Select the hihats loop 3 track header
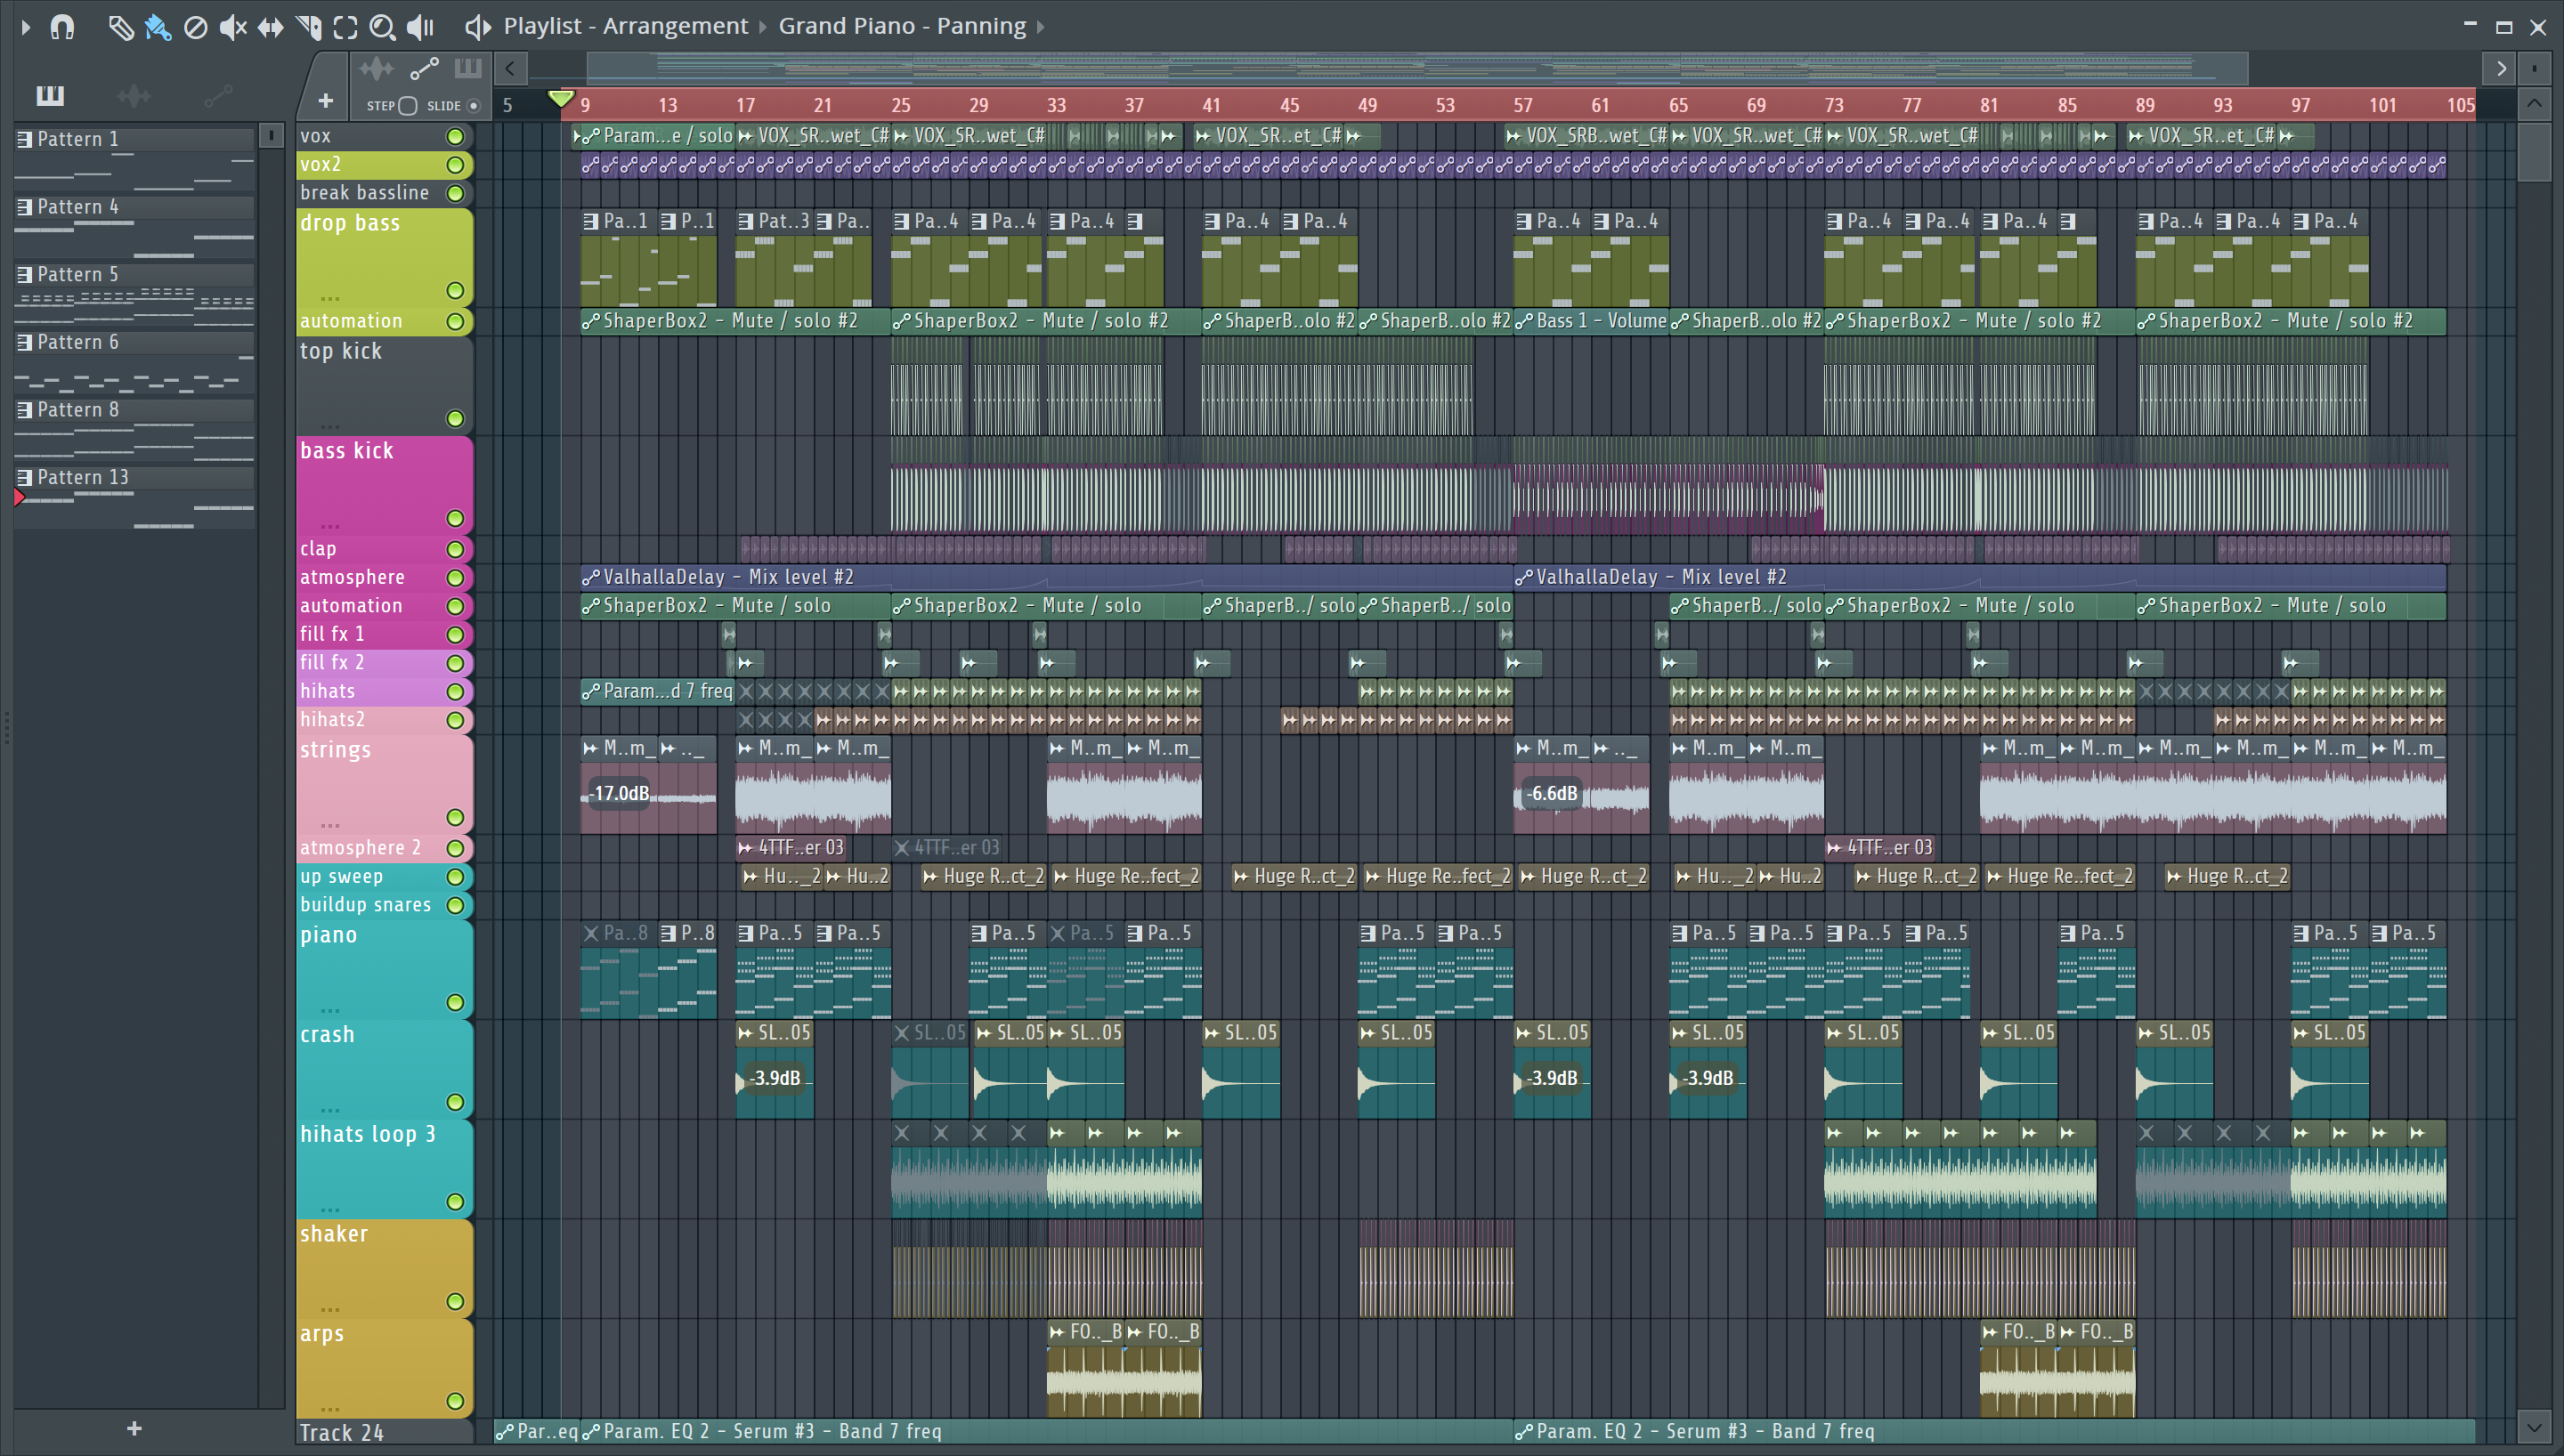The image size is (2564, 1456). 384,1168
